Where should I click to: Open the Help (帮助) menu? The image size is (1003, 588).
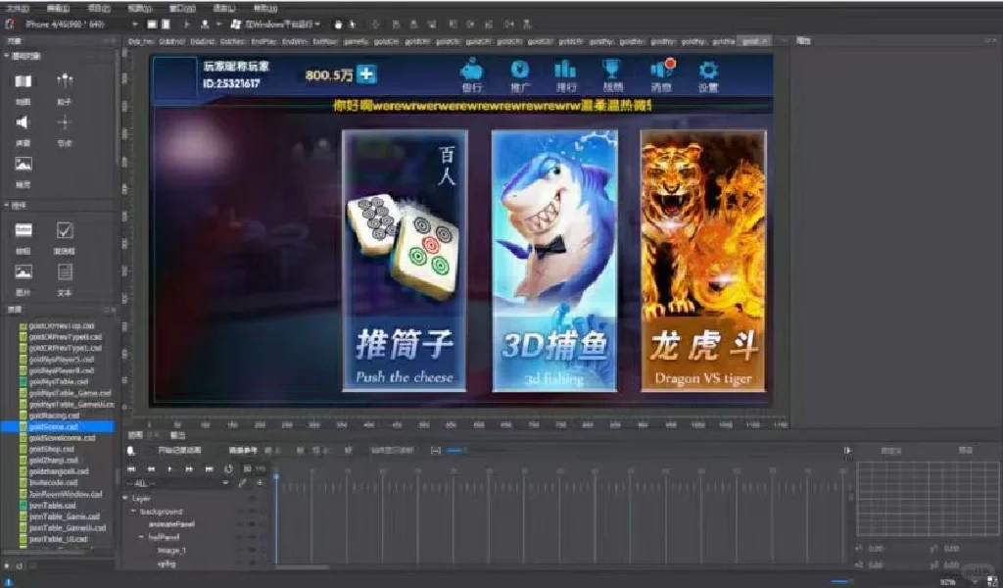(264, 8)
